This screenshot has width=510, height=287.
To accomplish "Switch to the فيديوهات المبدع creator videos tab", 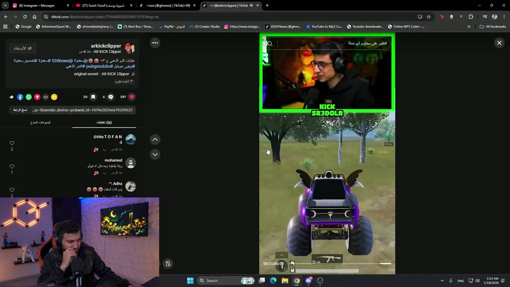I will (40, 122).
